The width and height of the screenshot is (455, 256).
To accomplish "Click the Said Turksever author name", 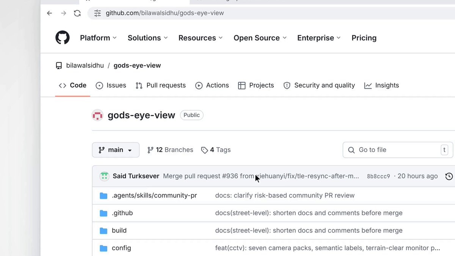I will (x=136, y=176).
